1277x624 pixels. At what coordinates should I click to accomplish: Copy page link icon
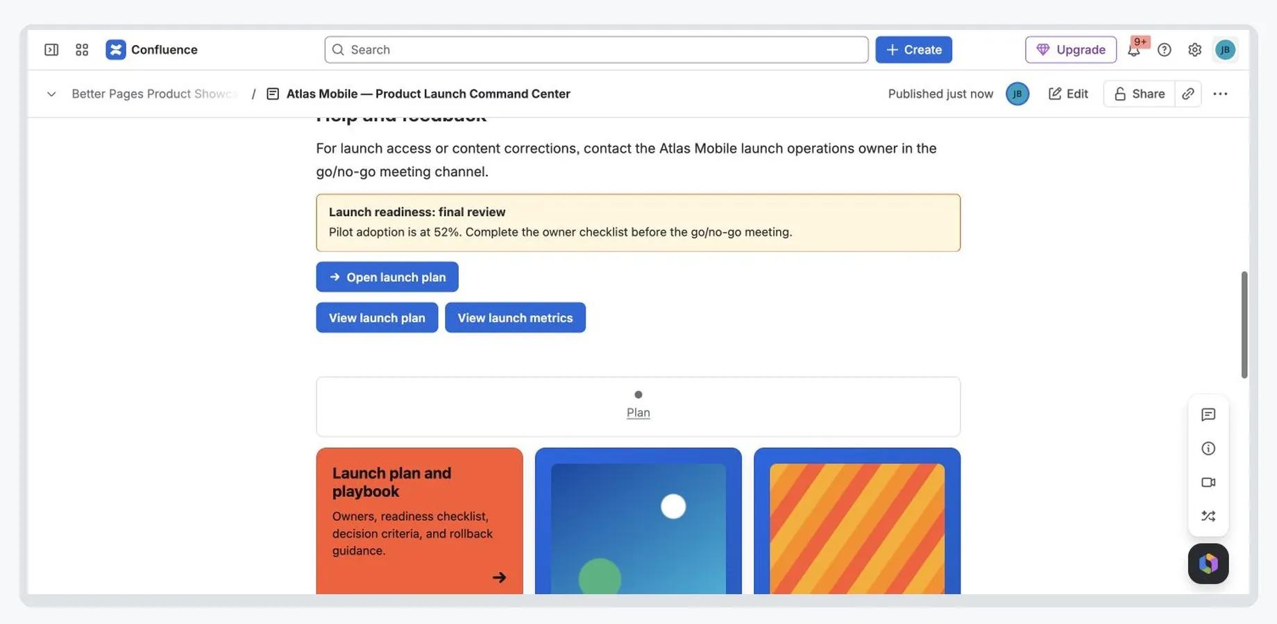(1188, 94)
